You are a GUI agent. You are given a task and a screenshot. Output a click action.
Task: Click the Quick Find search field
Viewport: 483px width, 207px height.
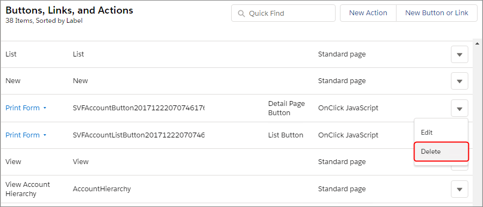click(283, 13)
